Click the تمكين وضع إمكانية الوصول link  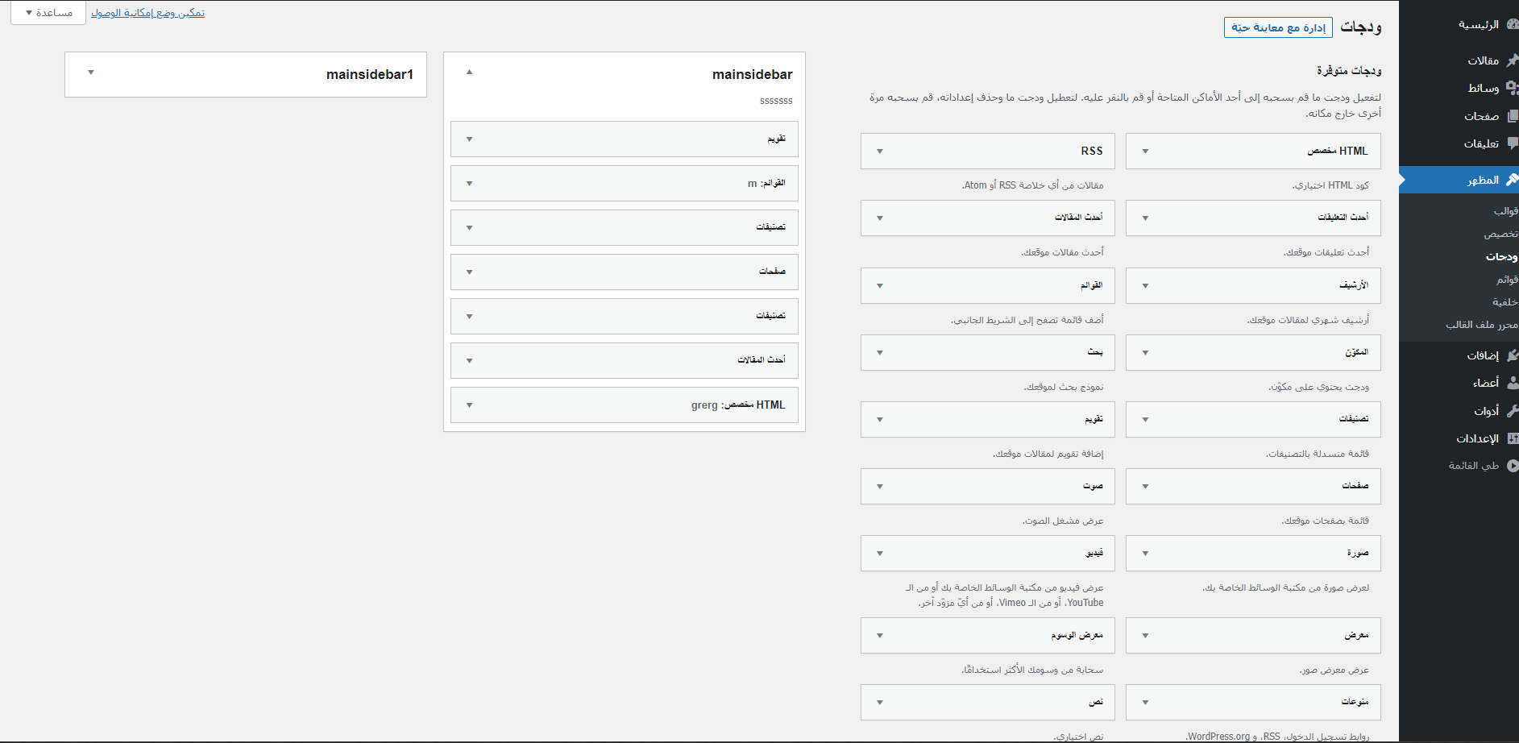(x=147, y=13)
